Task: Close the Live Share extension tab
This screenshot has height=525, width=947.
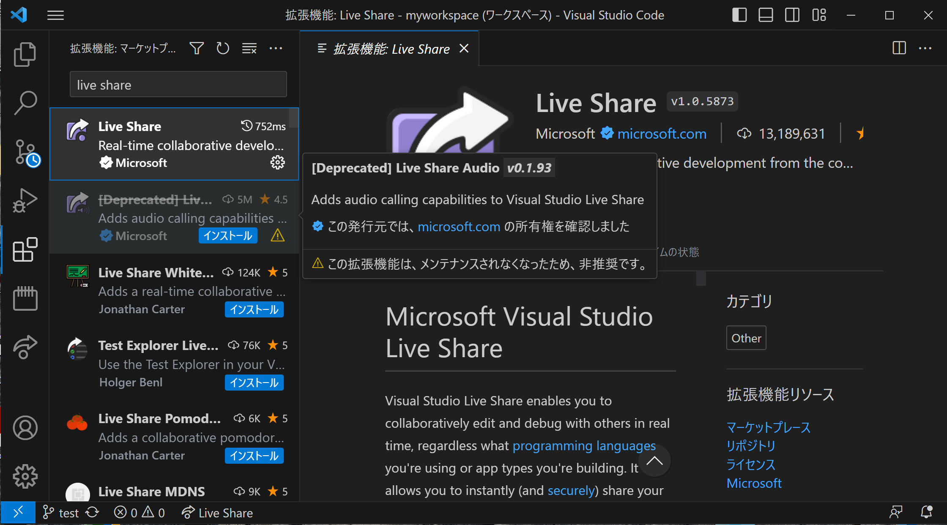Action: (464, 49)
